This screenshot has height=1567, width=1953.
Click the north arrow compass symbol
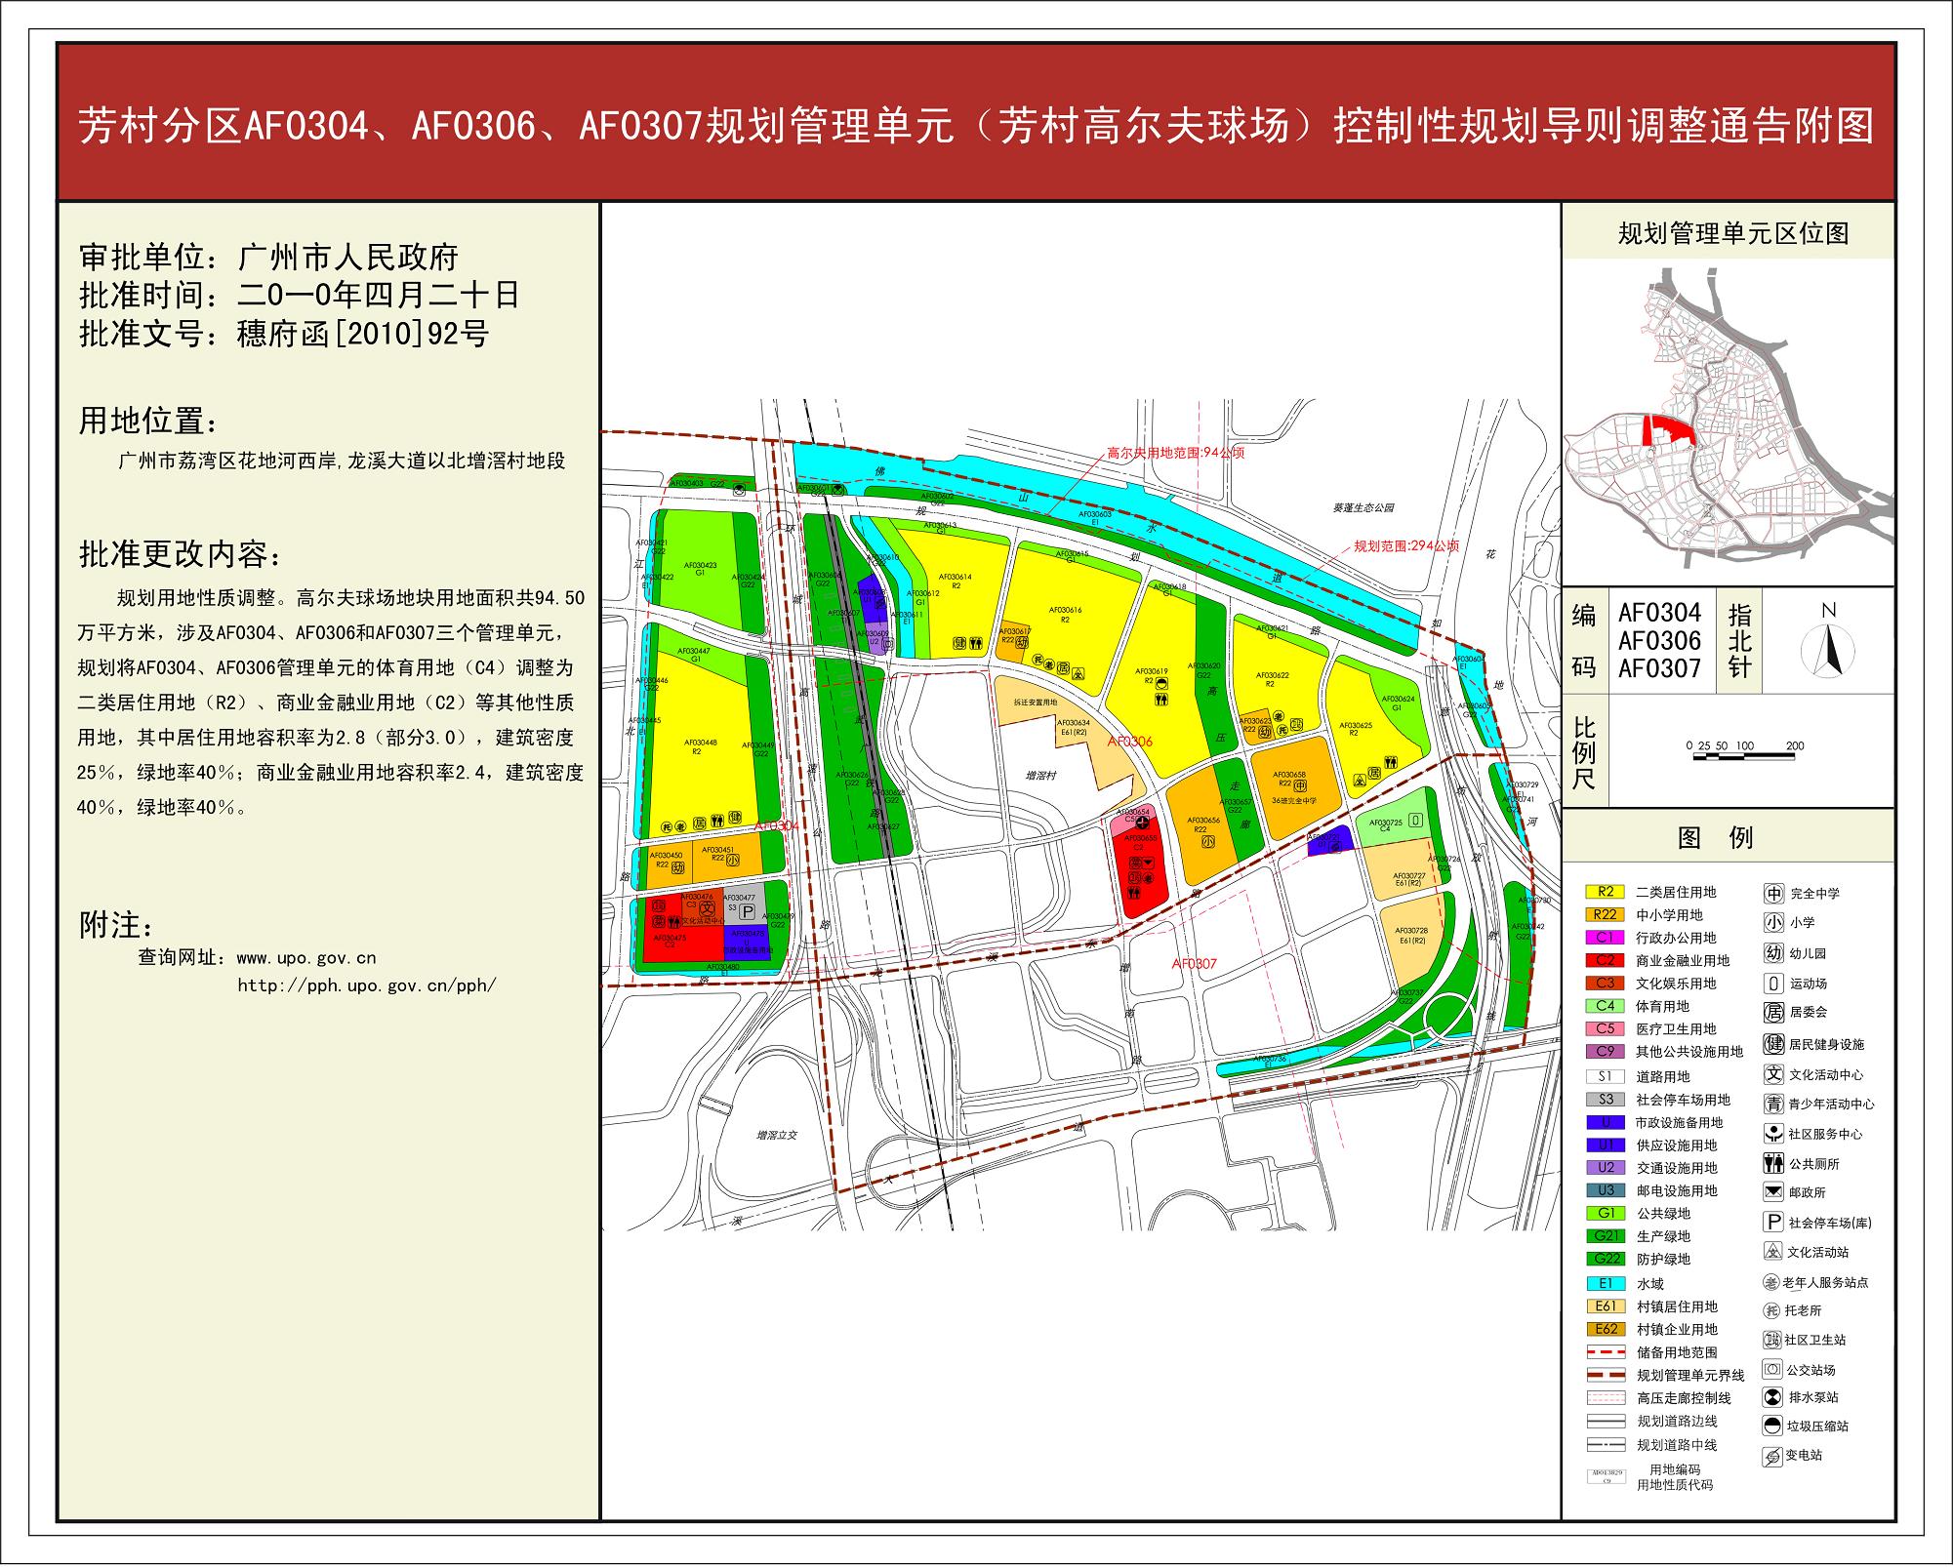(x=1828, y=650)
